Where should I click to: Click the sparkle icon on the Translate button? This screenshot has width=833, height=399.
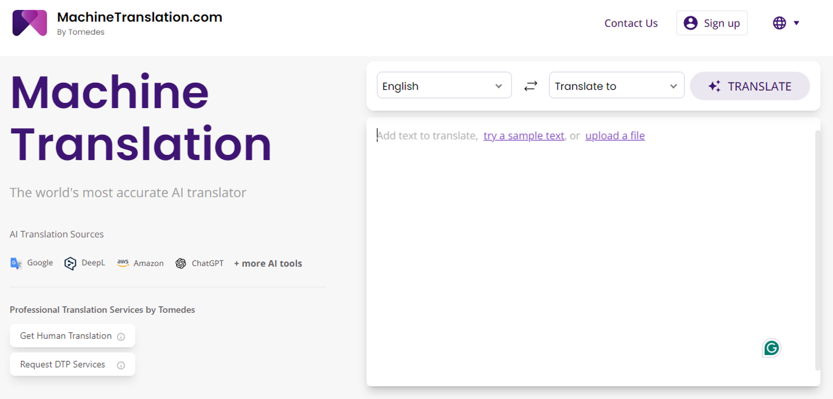714,86
